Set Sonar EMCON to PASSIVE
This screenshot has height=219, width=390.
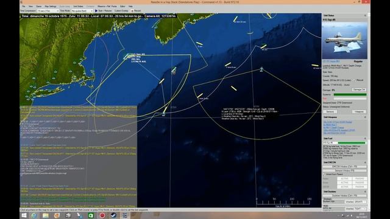(360, 182)
